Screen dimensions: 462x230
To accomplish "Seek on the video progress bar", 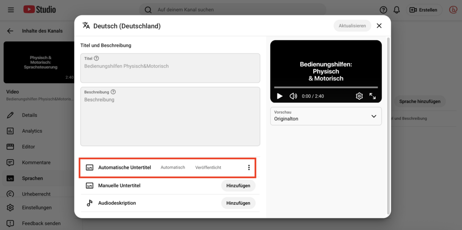I will point(326,87).
